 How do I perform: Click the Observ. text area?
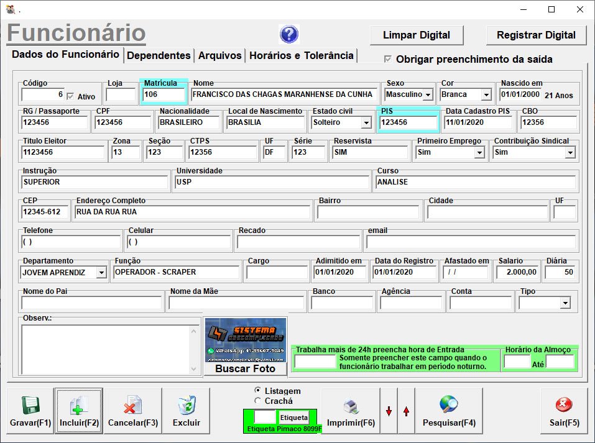[106, 350]
